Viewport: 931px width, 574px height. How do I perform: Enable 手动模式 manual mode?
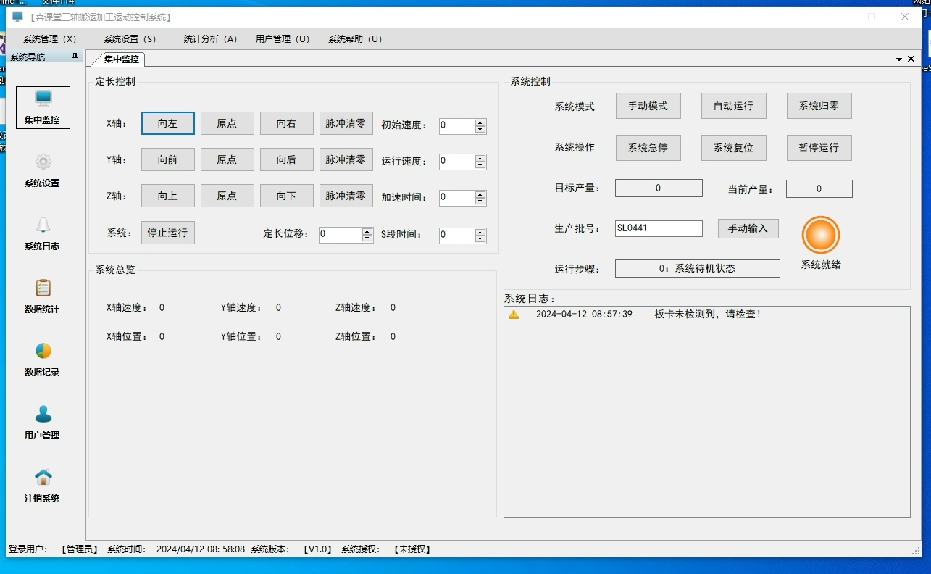tap(648, 106)
